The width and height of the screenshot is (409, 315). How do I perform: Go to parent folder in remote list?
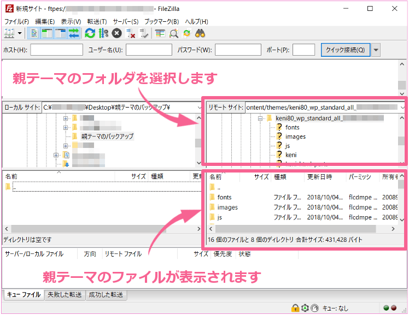tap(219, 187)
